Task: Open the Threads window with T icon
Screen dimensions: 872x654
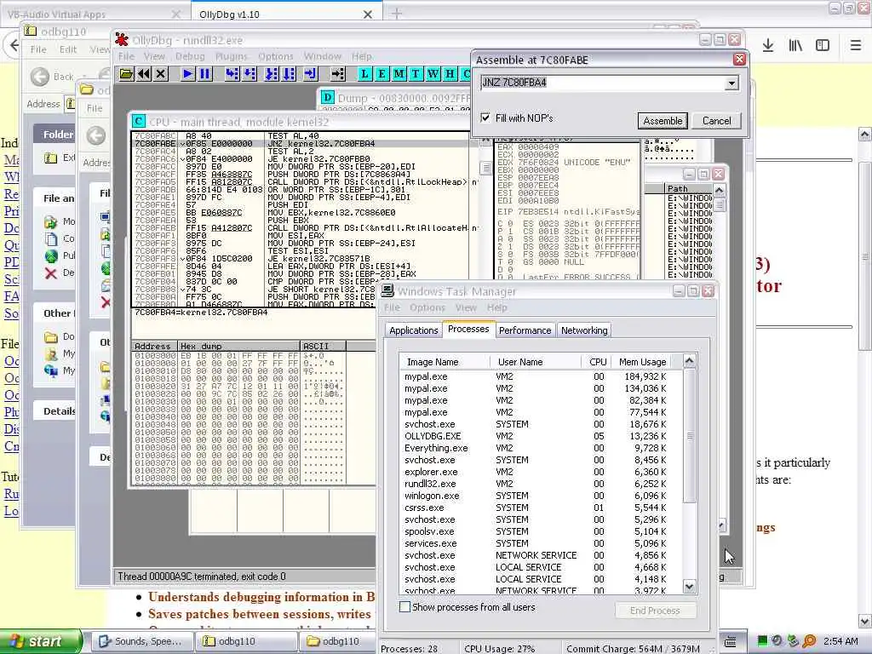Action: [416, 73]
